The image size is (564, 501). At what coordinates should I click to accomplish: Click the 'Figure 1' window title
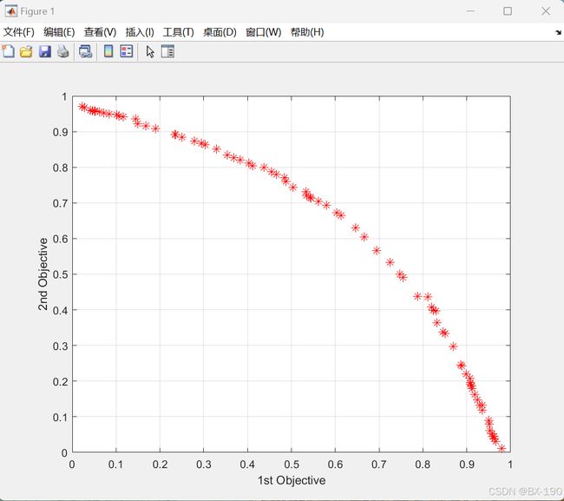(x=37, y=11)
